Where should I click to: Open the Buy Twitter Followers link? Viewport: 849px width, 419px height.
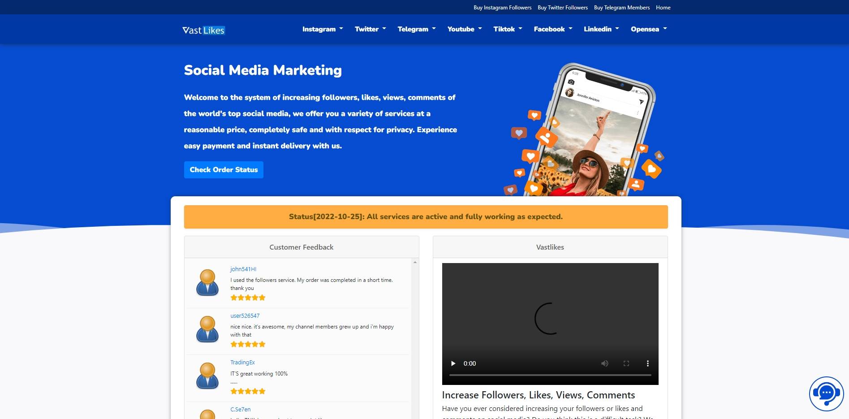tap(563, 8)
